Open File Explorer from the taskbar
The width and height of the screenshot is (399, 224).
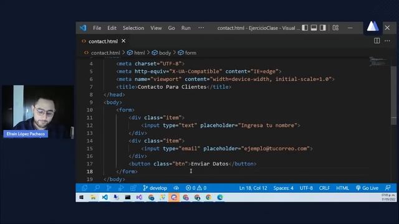(x=93, y=197)
